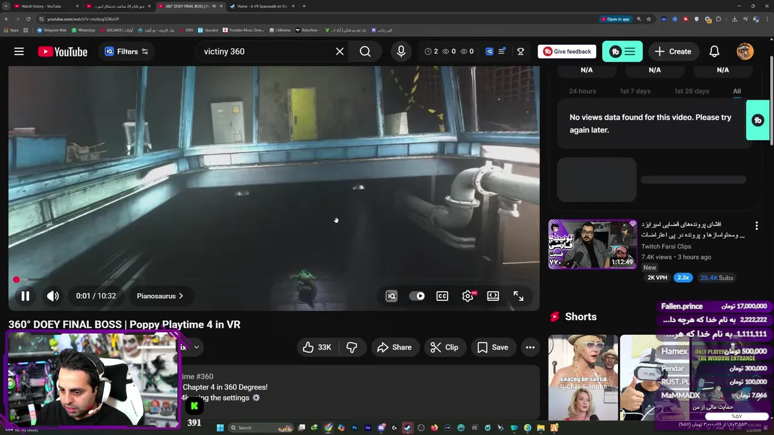Open Firefox from the taskbar
774x435 pixels.
point(434,428)
